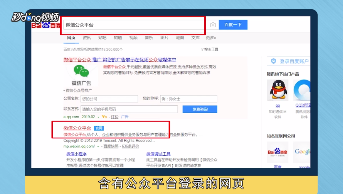This screenshot has height=194, width=343.
Task: Click the 腾讯旗下热门产品 heading text
Action: pyautogui.click(x=283, y=74)
